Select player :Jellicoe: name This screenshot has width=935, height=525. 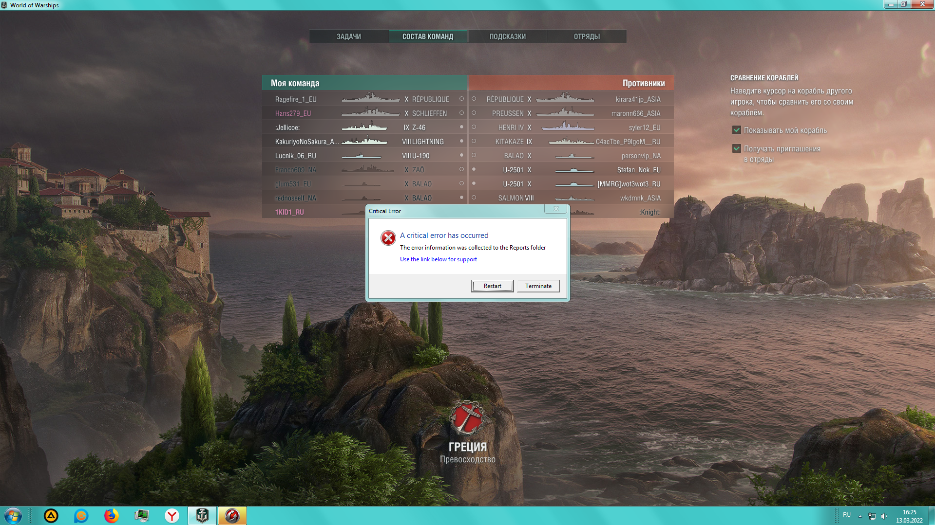coord(287,127)
